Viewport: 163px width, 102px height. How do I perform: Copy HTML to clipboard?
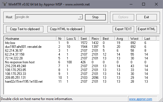pos(66,29)
